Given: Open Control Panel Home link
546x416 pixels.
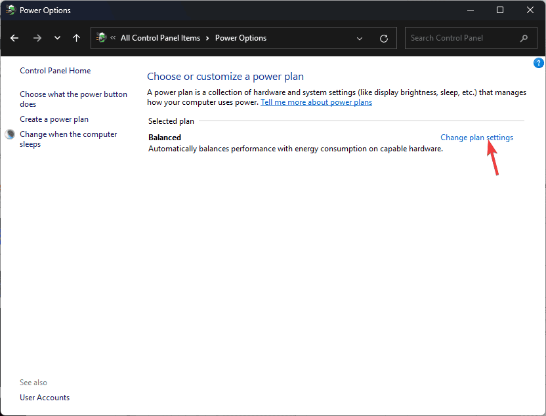Looking at the screenshot, I should [x=55, y=71].
